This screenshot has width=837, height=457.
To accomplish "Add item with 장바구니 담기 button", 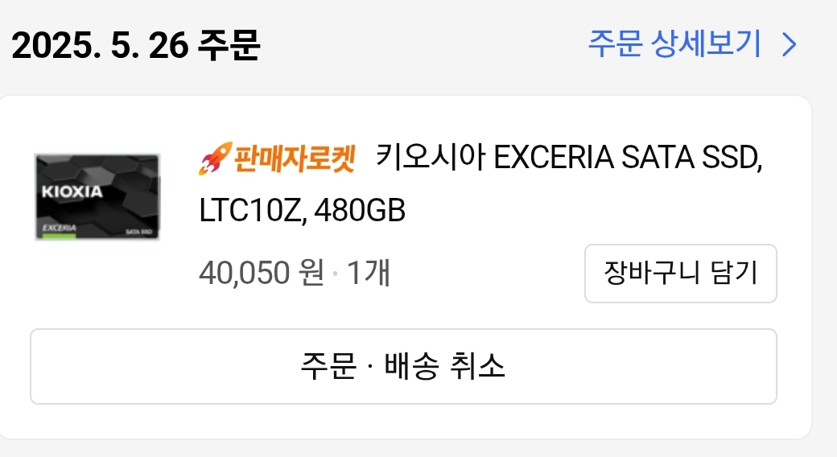I will click(x=681, y=274).
